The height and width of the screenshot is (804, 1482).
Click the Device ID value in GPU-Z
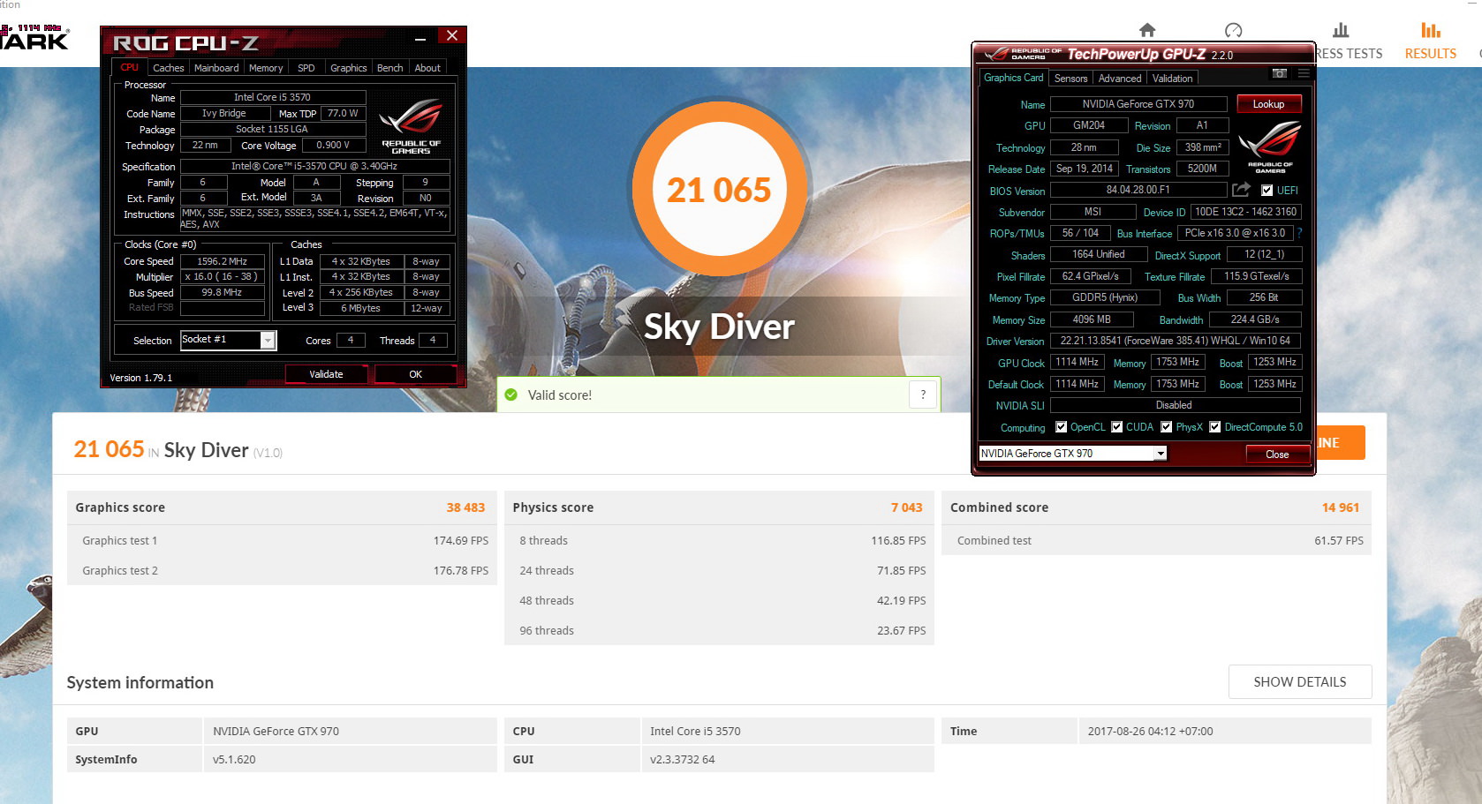coord(1246,212)
